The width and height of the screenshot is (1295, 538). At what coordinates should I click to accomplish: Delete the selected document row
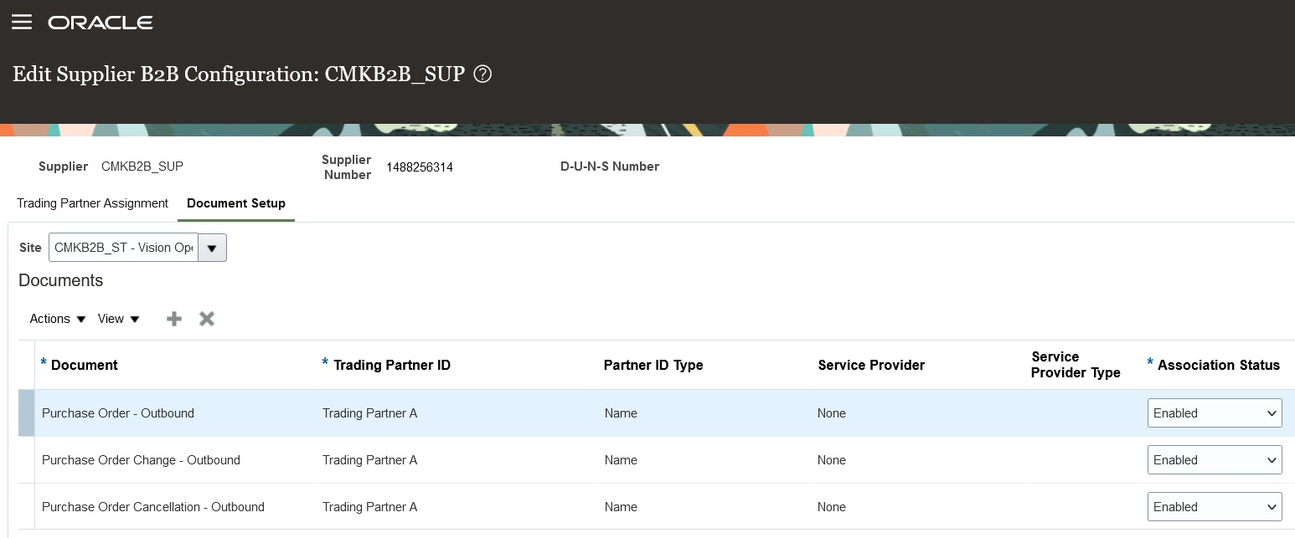pos(206,319)
